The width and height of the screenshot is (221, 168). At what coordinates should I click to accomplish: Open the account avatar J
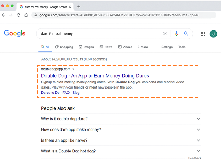(213, 34)
